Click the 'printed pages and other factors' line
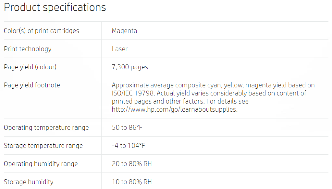Image resolution: width=332 pixels, height=189 pixels. click(180, 101)
